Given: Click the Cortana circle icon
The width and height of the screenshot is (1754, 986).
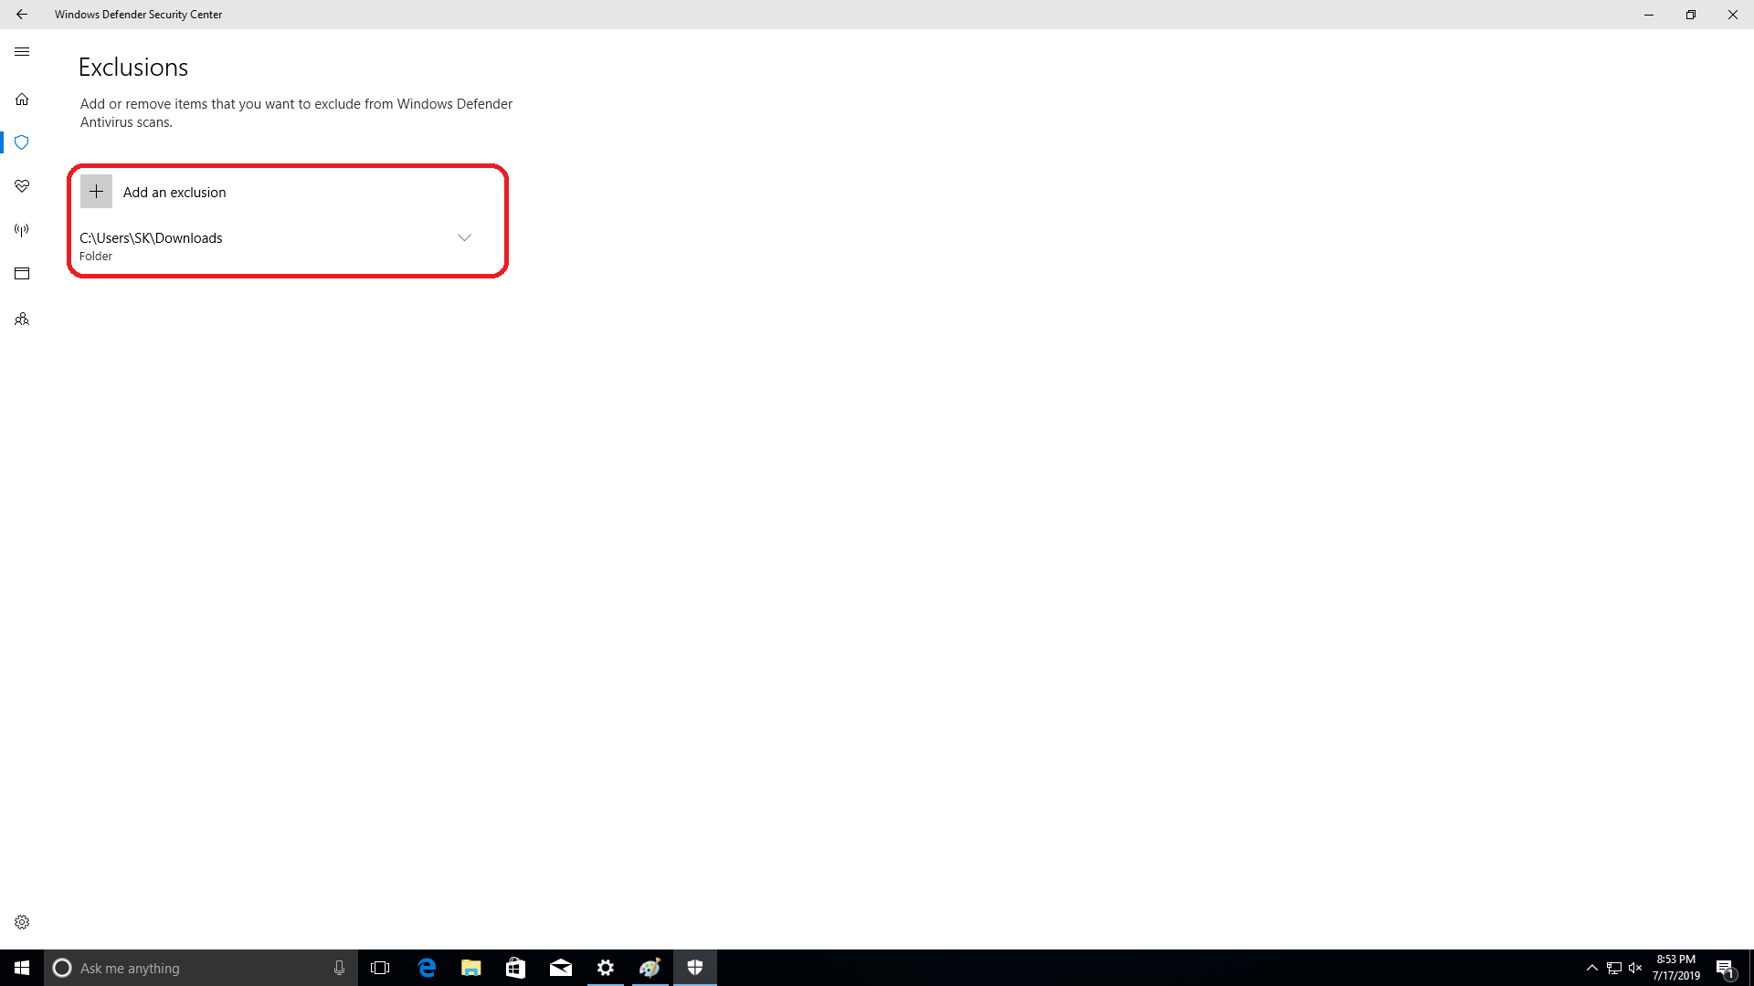Looking at the screenshot, I should (62, 968).
